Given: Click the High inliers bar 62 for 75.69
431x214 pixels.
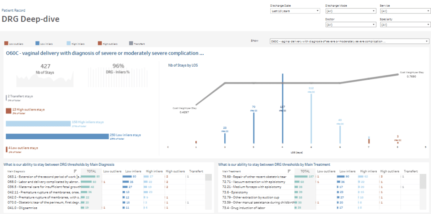Looking at the screenshot, I should click(361, 177).
